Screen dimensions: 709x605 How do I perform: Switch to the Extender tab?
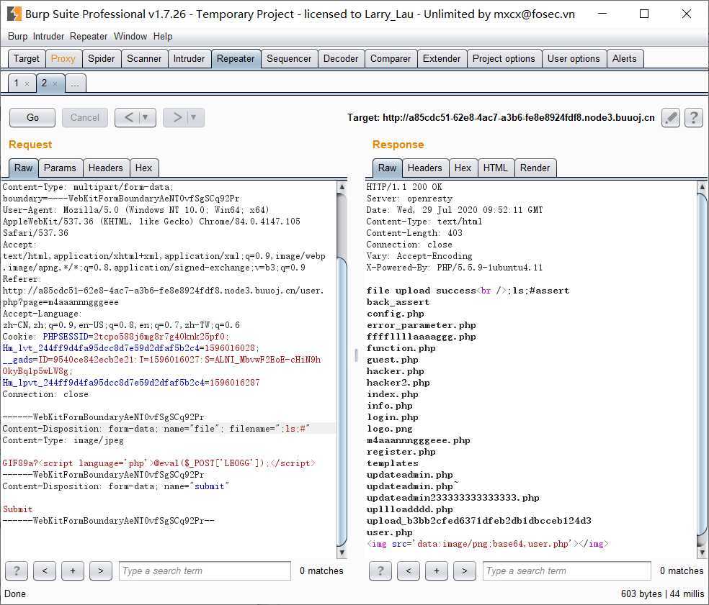click(x=442, y=59)
